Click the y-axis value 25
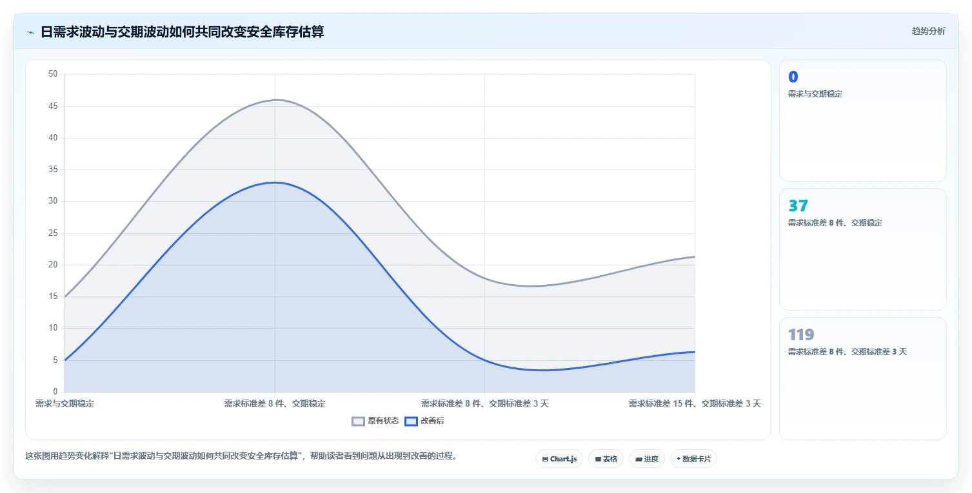The image size is (972, 493). click(x=53, y=233)
